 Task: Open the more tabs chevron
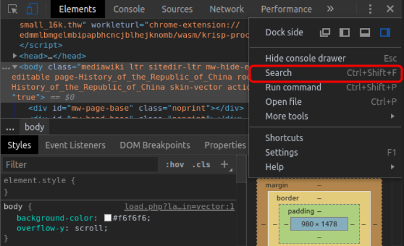330,9
